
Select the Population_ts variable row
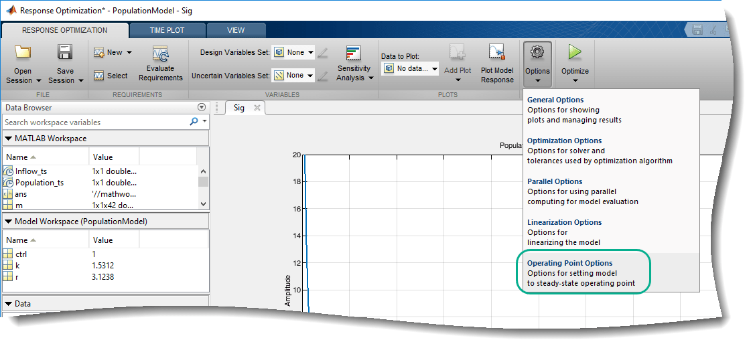click(100, 183)
